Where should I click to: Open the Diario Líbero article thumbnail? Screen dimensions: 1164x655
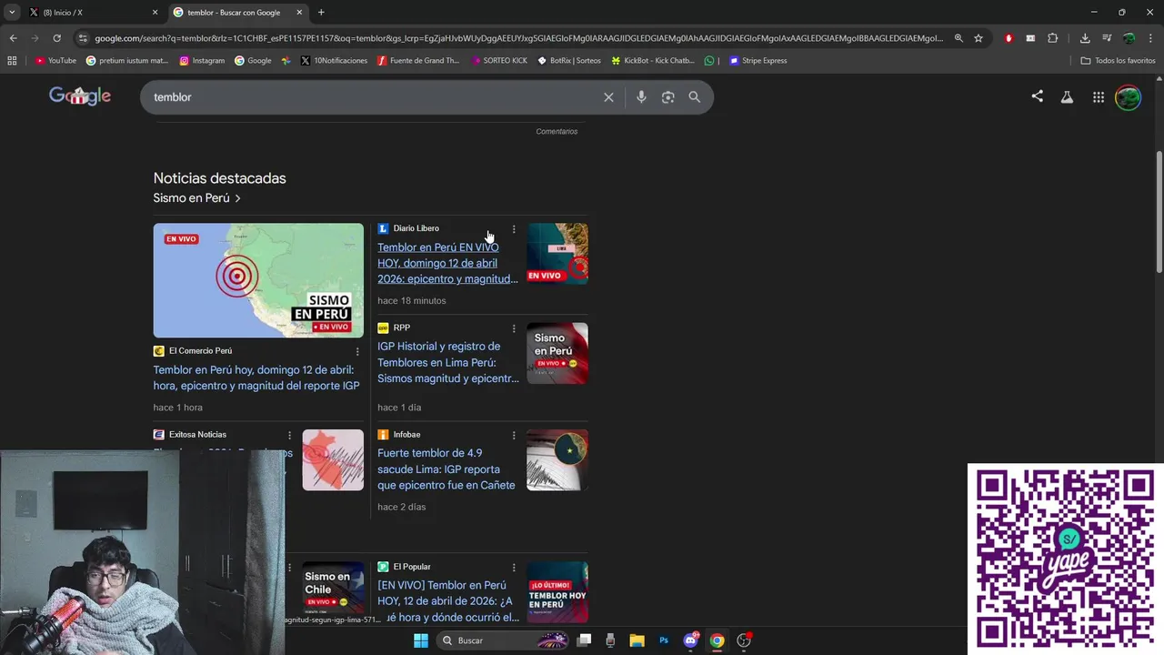[557, 254]
